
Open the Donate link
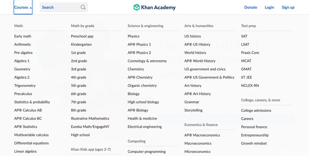coord(251,7)
